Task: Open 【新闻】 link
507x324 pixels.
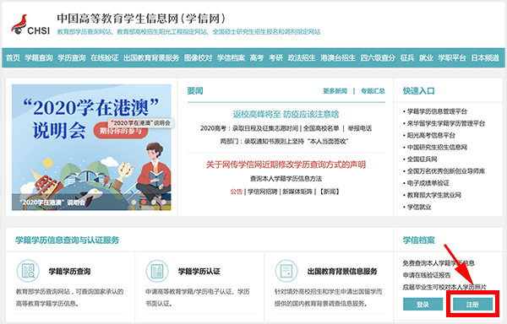Action: (330, 192)
